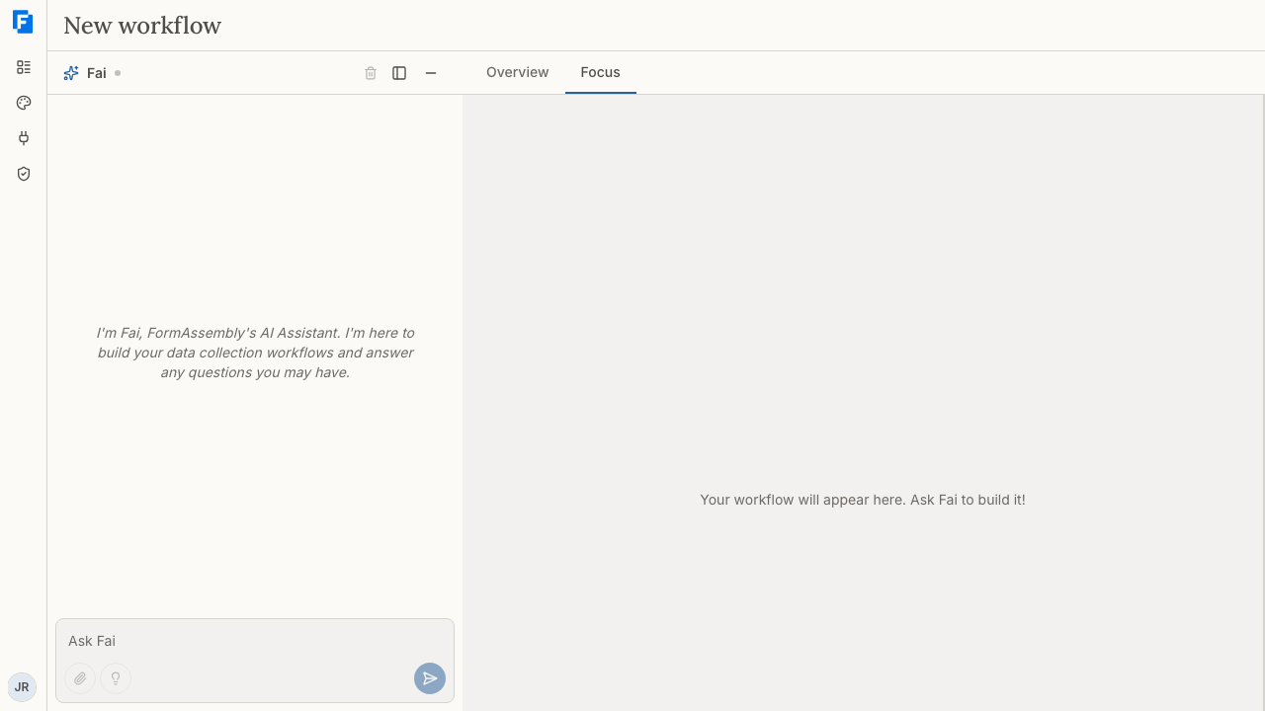Send the message to Fai
Viewport: 1265px width, 711px height.
430,678
